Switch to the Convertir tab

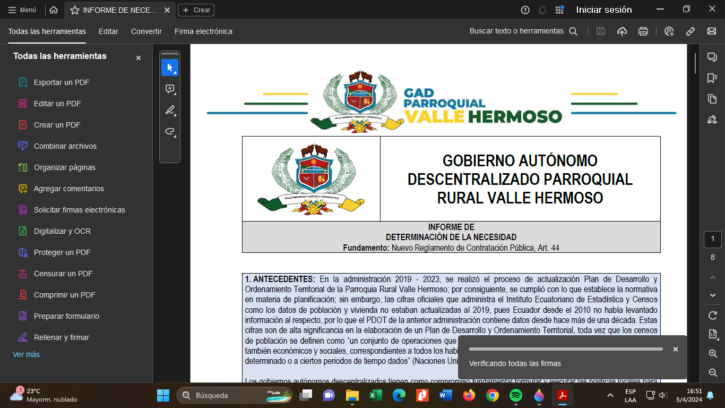pyautogui.click(x=146, y=31)
